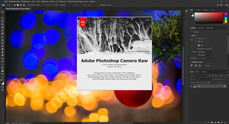
Task: Toggle the lock image pixels brush icon
Action: tap(200, 82)
